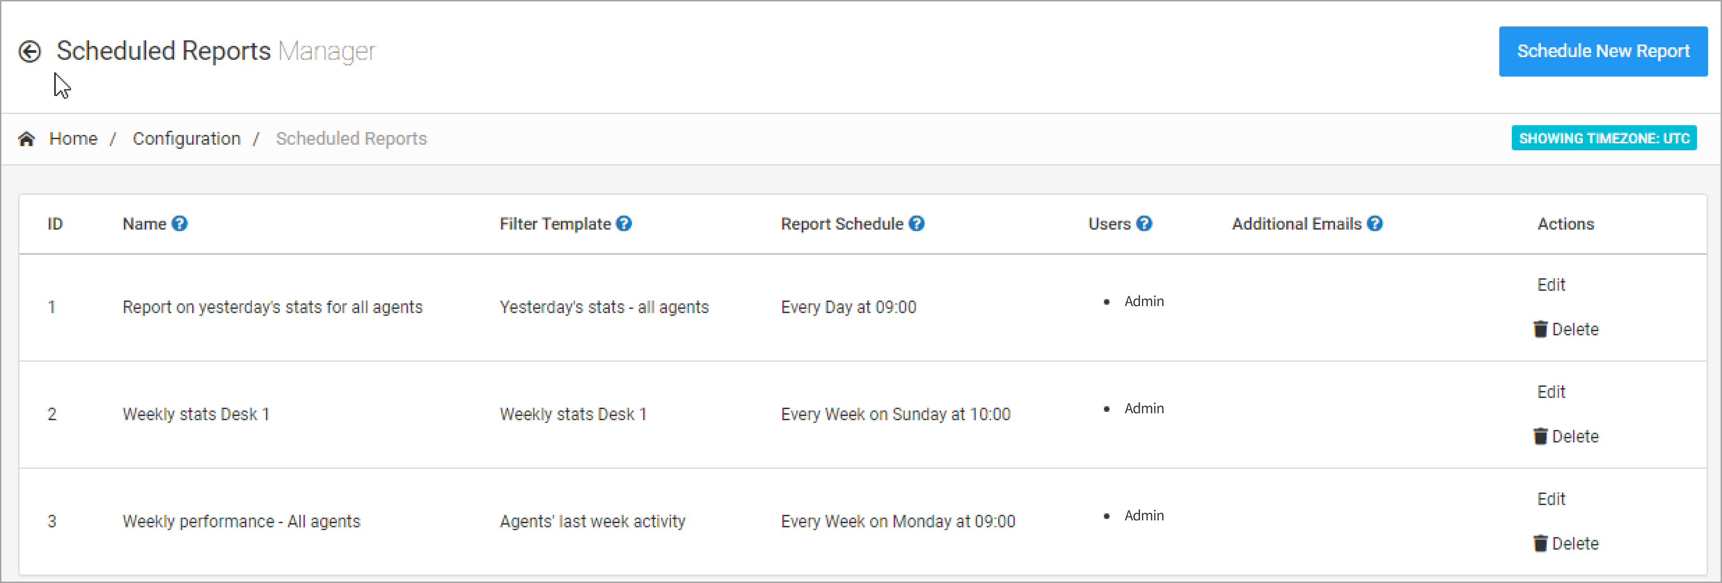1722x583 pixels.
Task: Click the back navigation arrow icon
Action: 30,51
